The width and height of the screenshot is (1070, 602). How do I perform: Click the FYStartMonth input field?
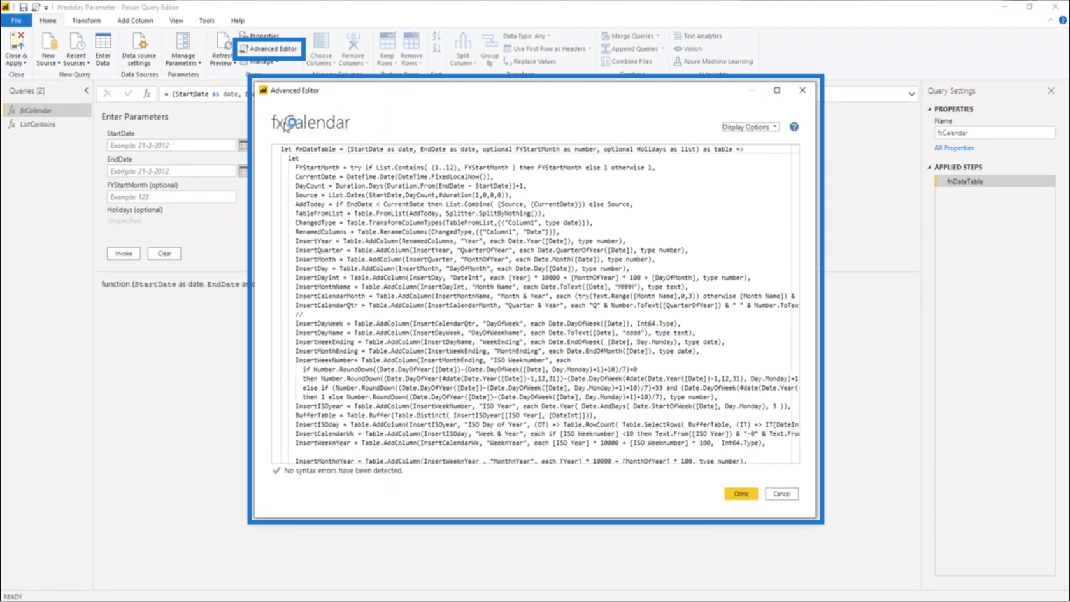(171, 197)
